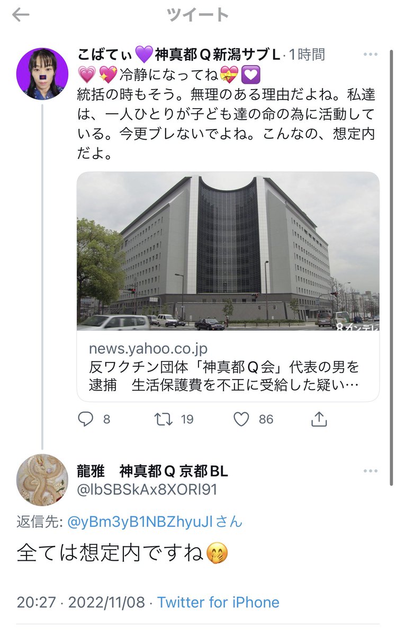Tap the 20:27 · 2022/11/08 timestamp

[80, 602]
